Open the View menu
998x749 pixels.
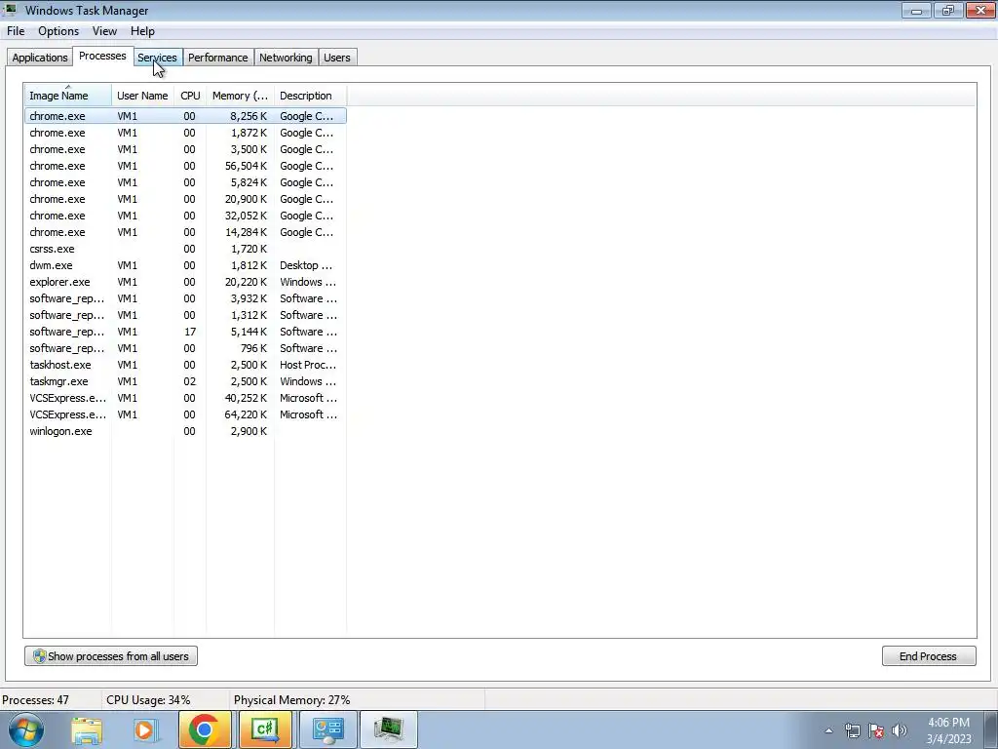pyautogui.click(x=104, y=31)
